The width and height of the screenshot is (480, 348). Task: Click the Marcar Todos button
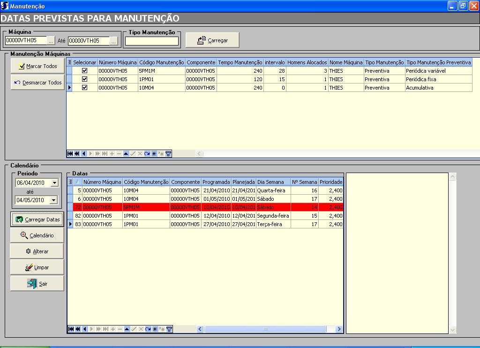37,66
